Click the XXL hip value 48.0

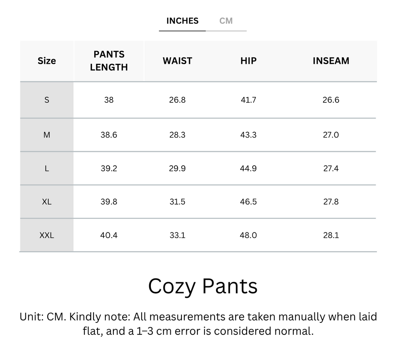248,236
